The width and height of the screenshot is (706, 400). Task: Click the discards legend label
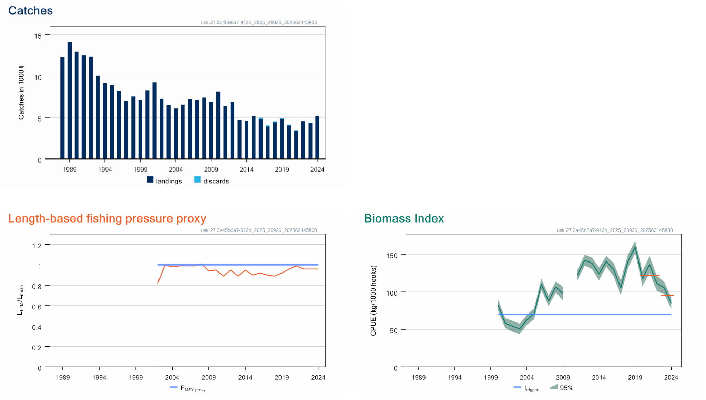pyautogui.click(x=216, y=181)
